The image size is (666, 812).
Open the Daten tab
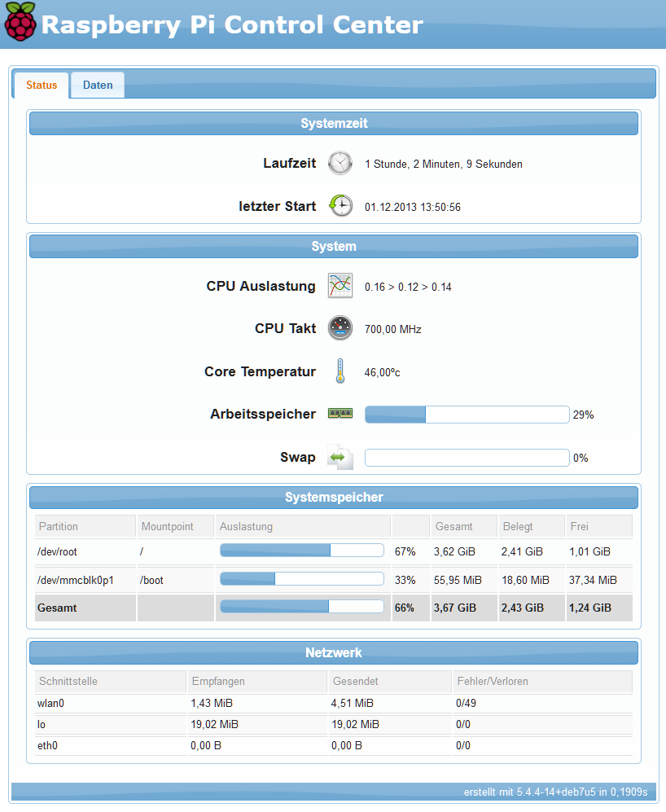point(98,85)
